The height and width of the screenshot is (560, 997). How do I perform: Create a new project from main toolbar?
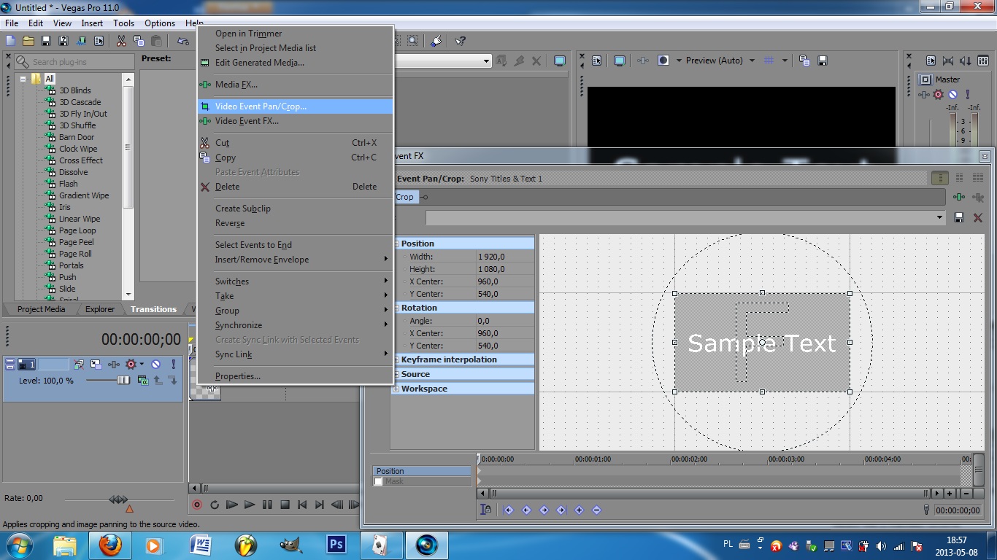coord(11,42)
